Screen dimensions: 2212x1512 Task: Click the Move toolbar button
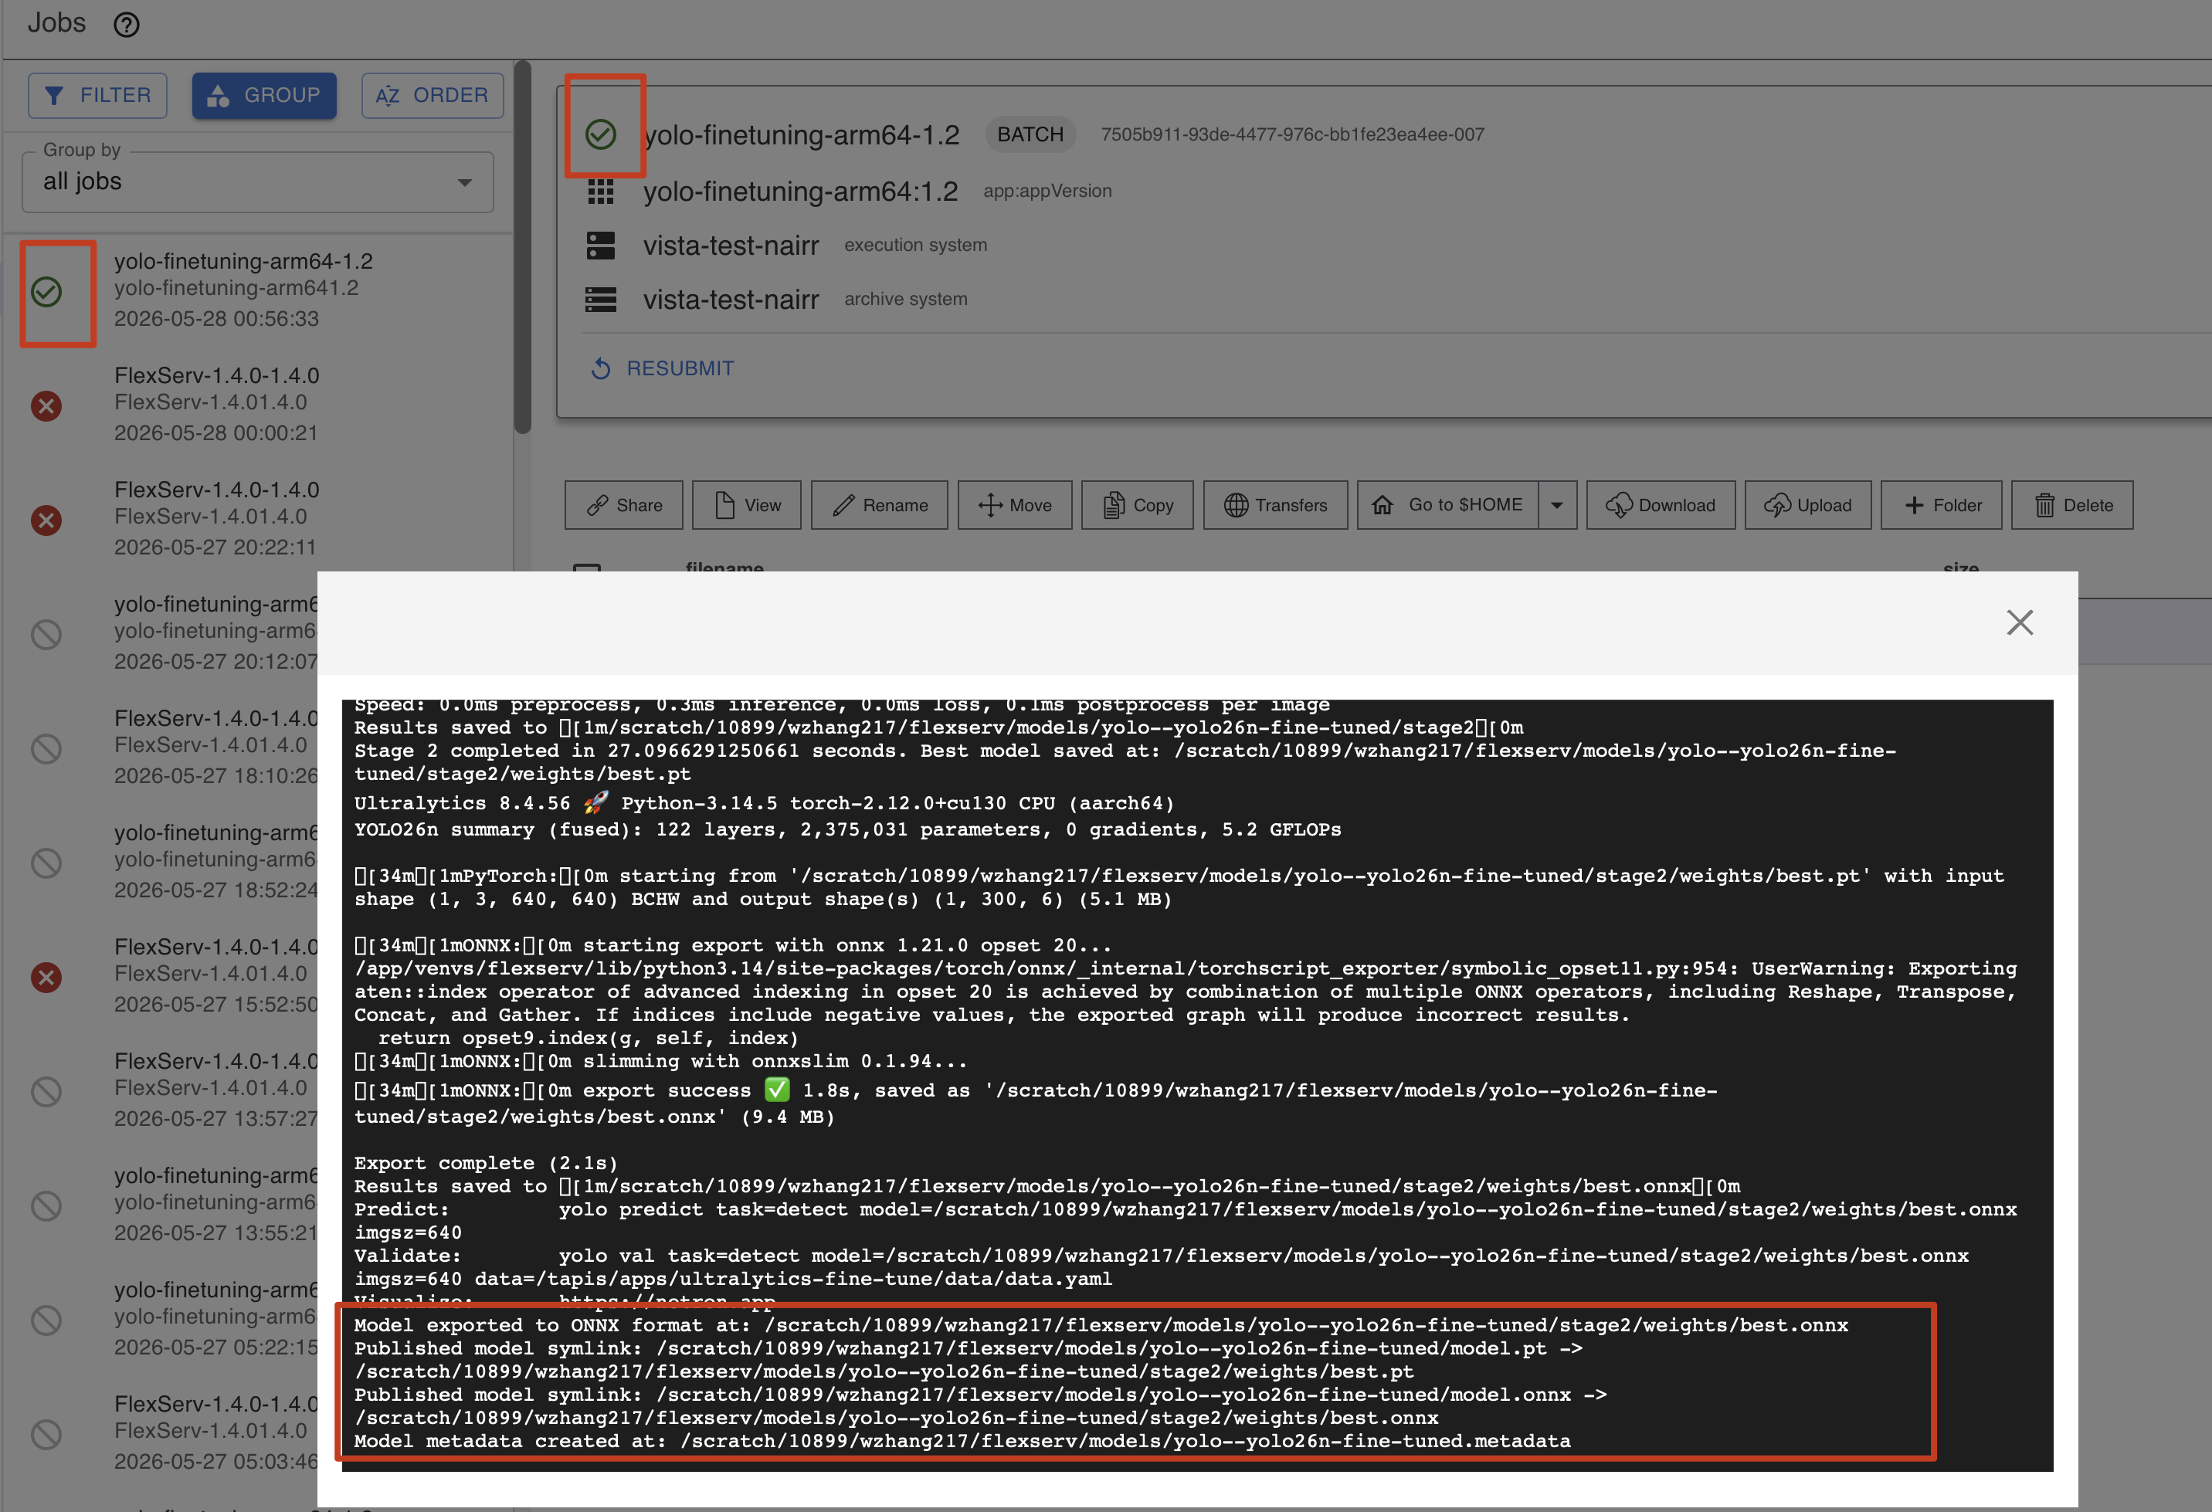point(1015,505)
